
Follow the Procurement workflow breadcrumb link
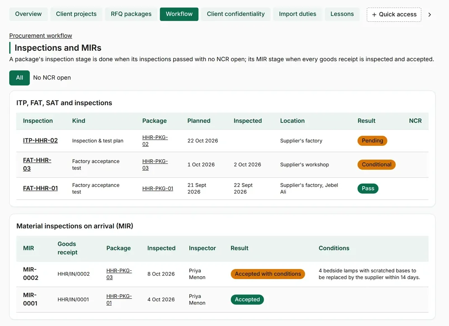(41, 36)
